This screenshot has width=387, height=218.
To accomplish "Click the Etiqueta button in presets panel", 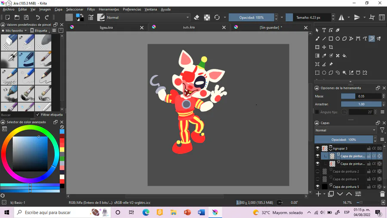I will 39,31.
